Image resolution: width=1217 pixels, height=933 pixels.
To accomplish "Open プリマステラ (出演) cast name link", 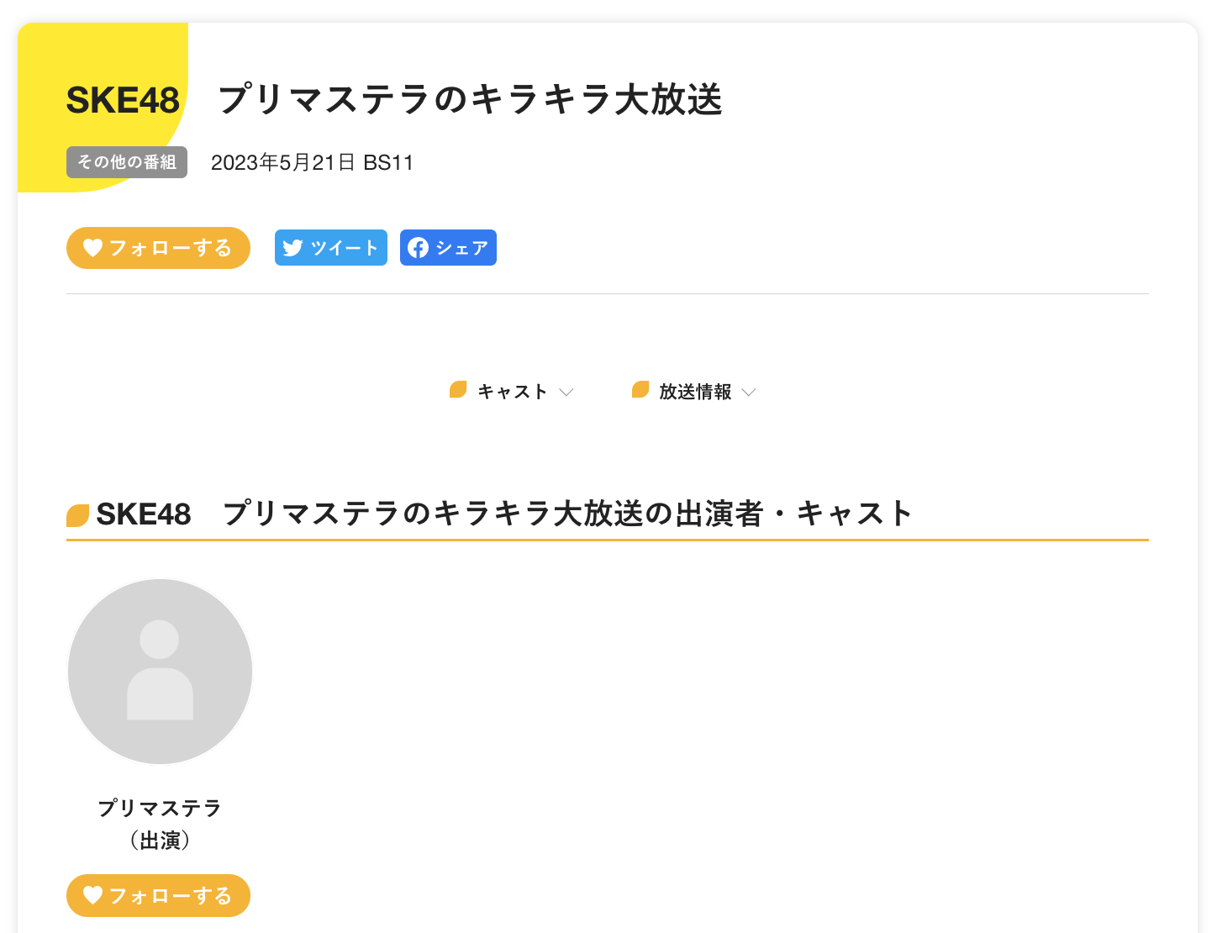I will coord(160,824).
